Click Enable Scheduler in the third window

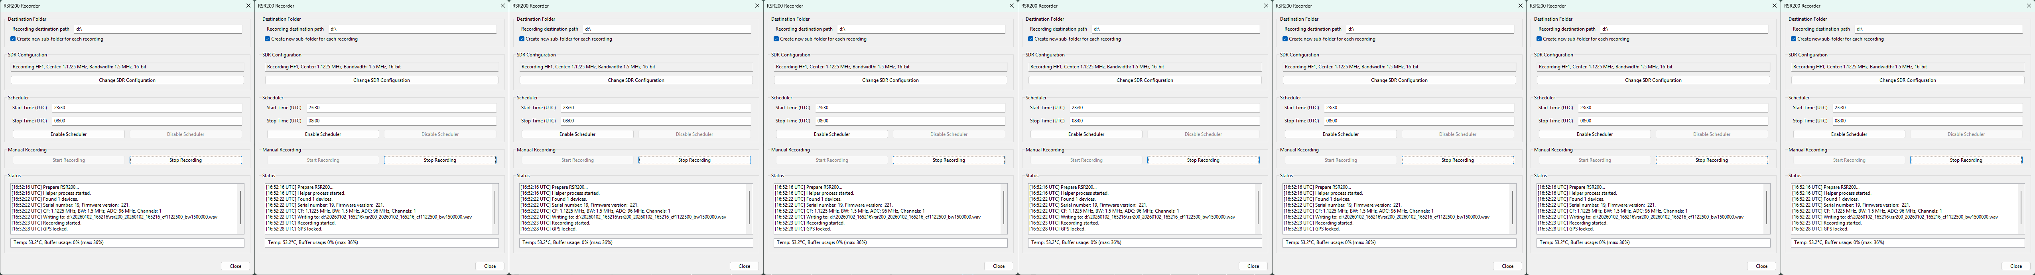pyautogui.click(x=577, y=134)
